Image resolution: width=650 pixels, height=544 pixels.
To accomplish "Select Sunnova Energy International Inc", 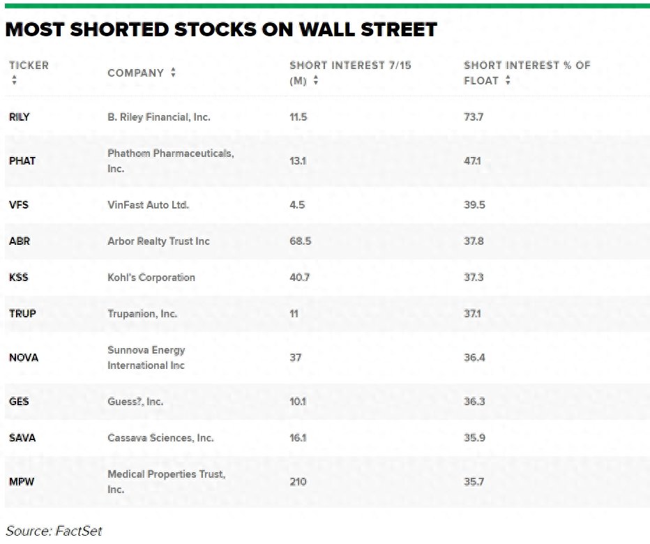I will coord(146,358).
